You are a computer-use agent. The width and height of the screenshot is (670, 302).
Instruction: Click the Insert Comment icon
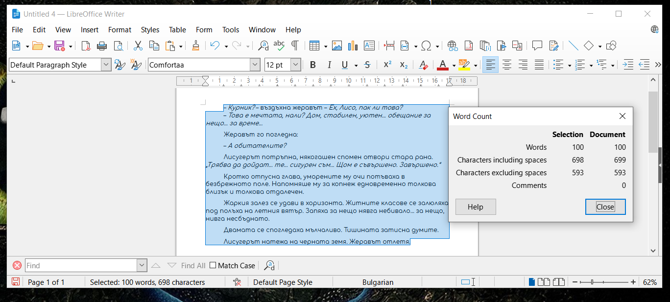[537, 46]
